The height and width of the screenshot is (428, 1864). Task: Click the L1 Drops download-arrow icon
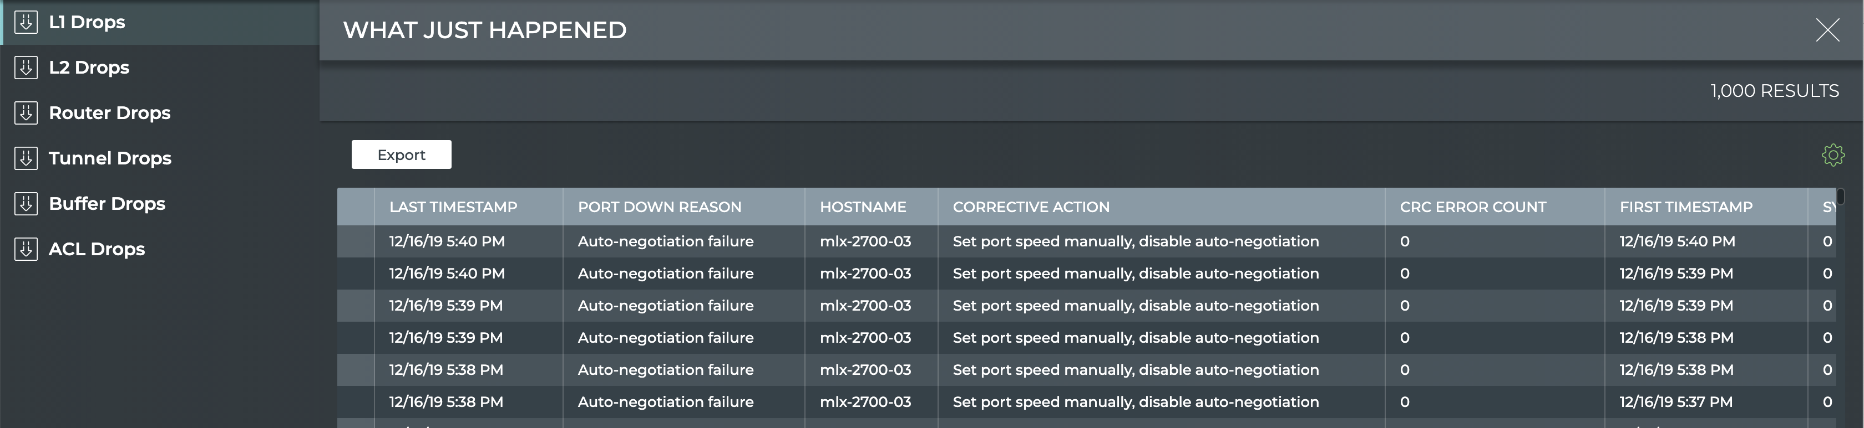coord(26,22)
